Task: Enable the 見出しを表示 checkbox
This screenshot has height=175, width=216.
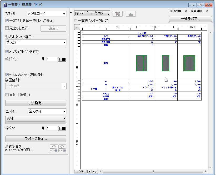Action: pyautogui.click(x=7, y=28)
